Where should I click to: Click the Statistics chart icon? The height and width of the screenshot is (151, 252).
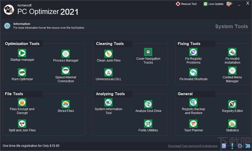pos(232,124)
